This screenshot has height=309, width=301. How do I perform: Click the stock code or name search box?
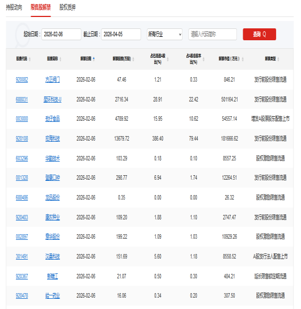pyautogui.click(x=213, y=34)
